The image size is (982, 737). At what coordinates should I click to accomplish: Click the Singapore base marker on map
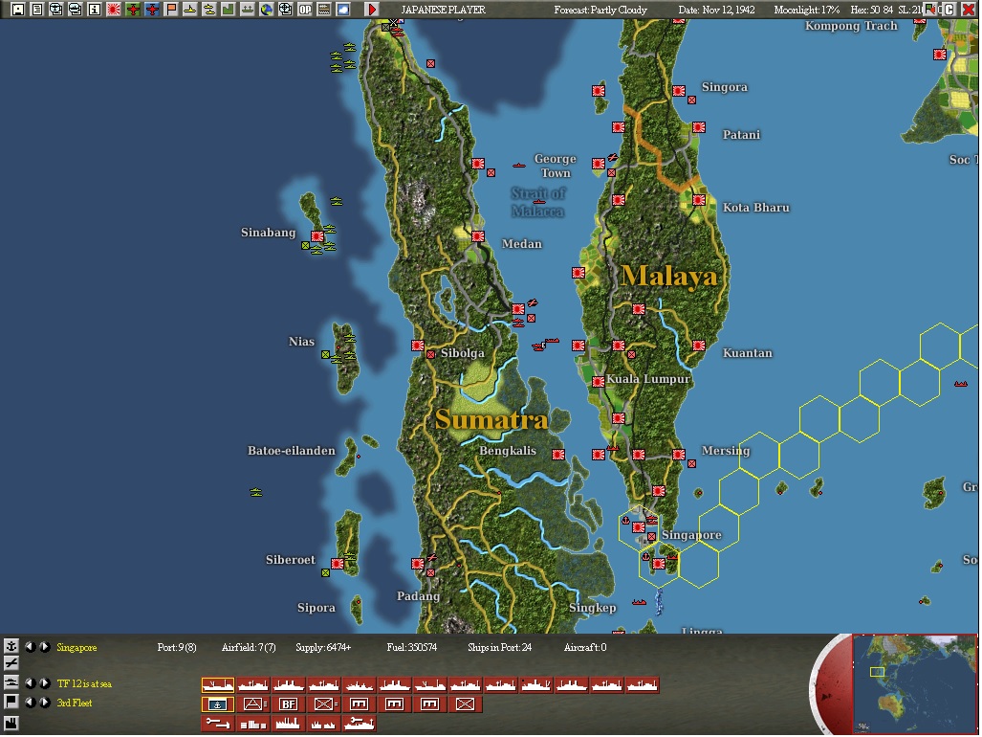click(x=638, y=527)
